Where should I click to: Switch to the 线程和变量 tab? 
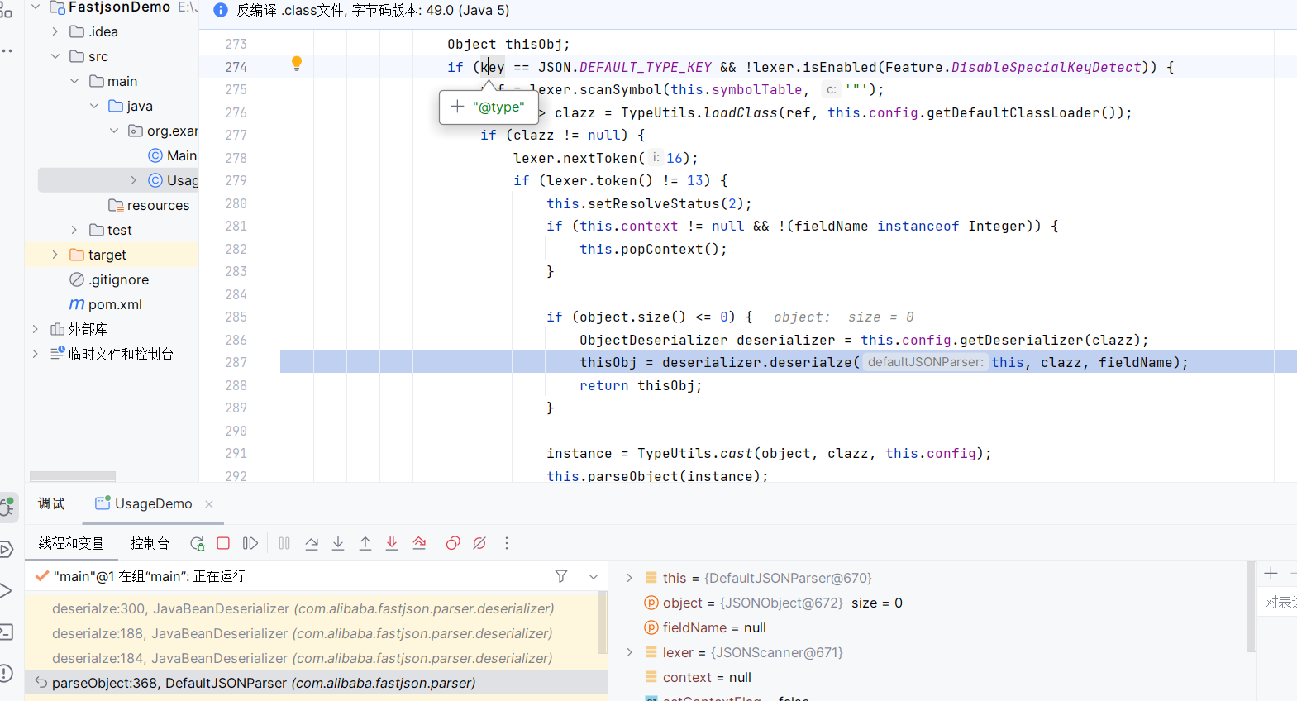tap(71, 543)
